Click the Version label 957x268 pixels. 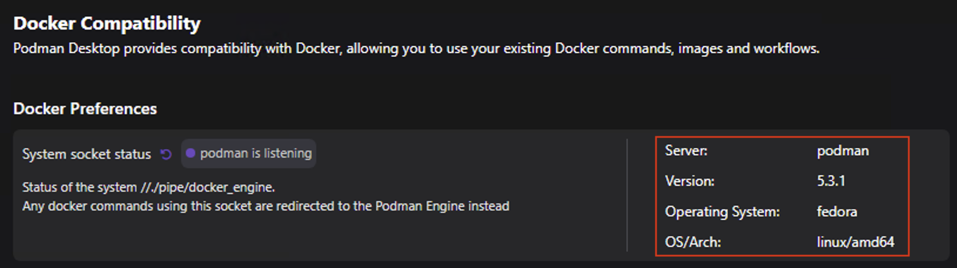tap(690, 181)
